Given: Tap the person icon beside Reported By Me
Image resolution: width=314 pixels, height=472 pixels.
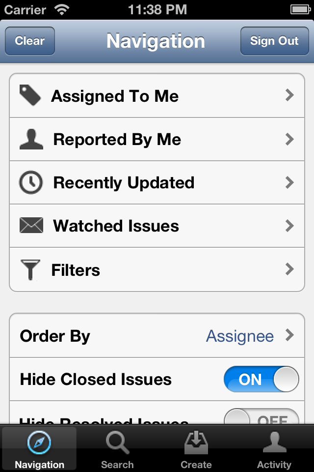Looking at the screenshot, I should pyautogui.click(x=31, y=139).
